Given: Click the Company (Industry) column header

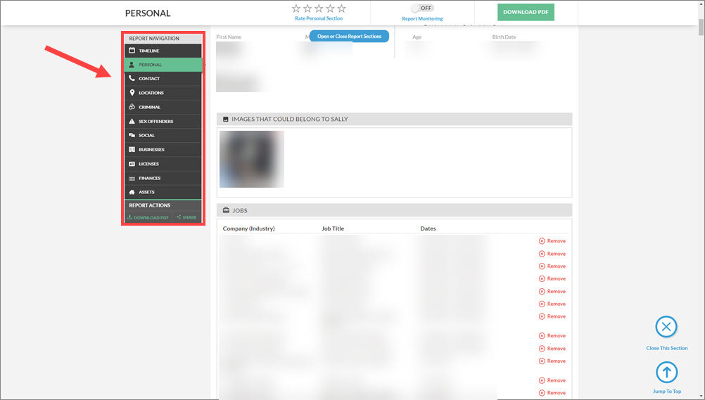Looking at the screenshot, I should pos(248,228).
